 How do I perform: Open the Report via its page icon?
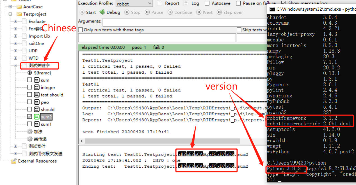(160, 3)
